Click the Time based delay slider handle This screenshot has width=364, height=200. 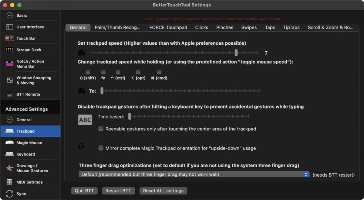point(130,116)
